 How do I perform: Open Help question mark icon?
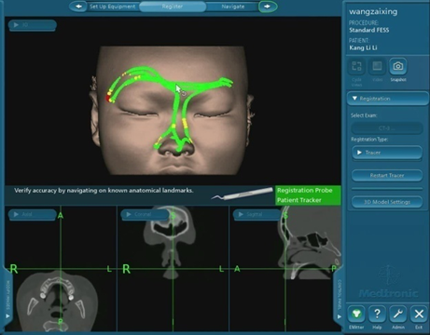(x=377, y=315)
